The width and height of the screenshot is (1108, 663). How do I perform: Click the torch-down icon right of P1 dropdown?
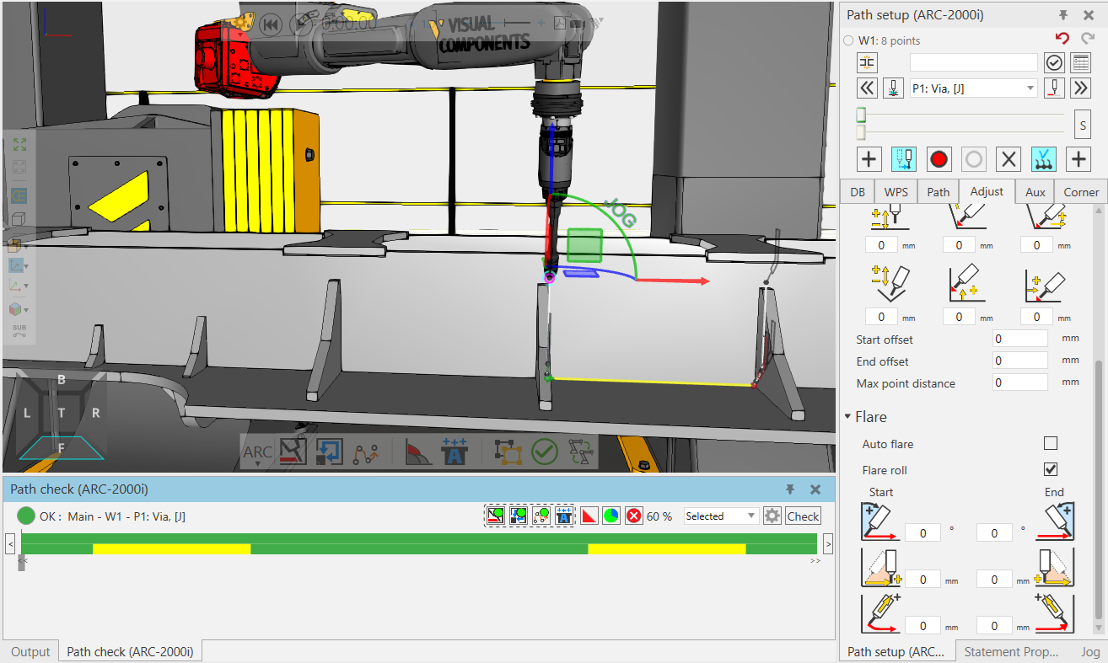pyautogui.click(x=1053, y=88)
